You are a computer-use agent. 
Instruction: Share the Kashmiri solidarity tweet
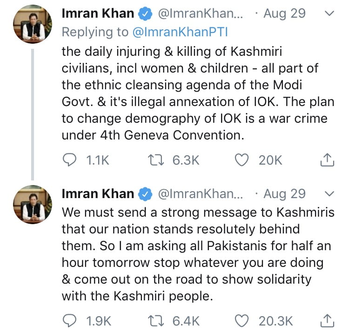[x=328, y=320]
